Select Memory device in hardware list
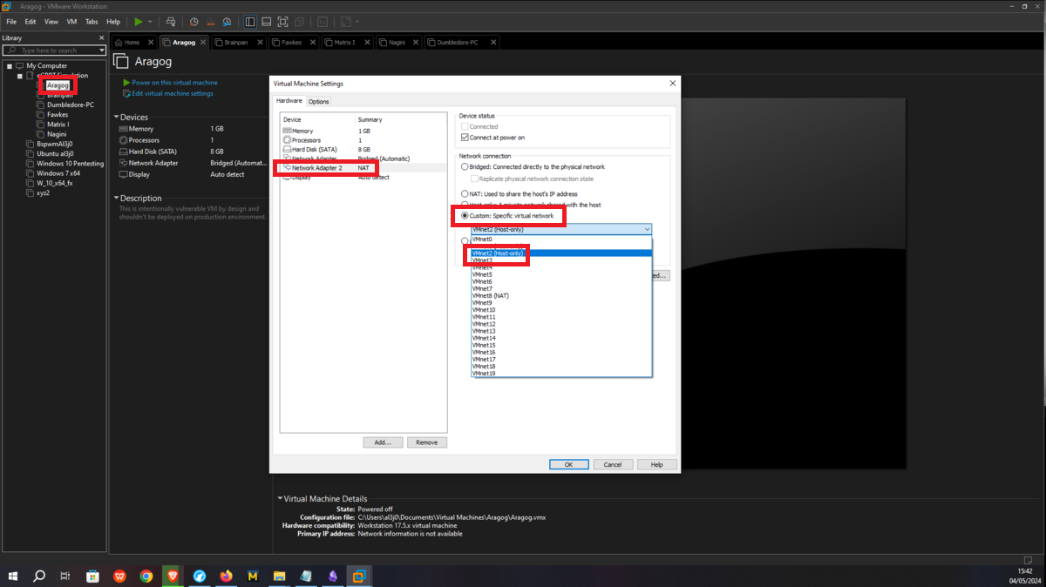This screenshot has height=587, width=1046. 363,130
